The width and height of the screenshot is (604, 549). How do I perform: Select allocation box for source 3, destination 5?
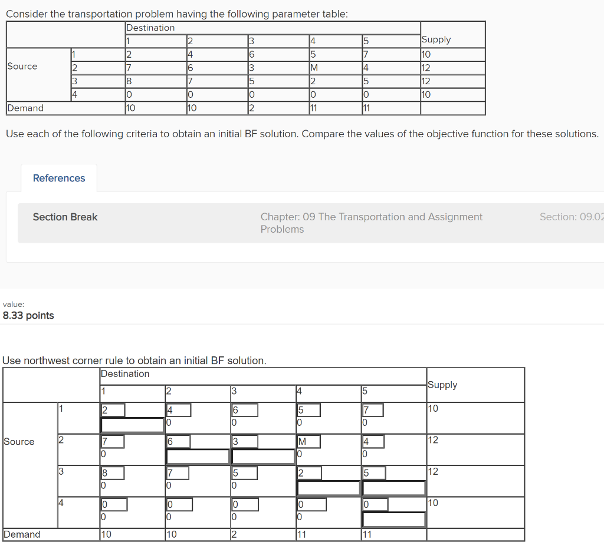[394, 488]
